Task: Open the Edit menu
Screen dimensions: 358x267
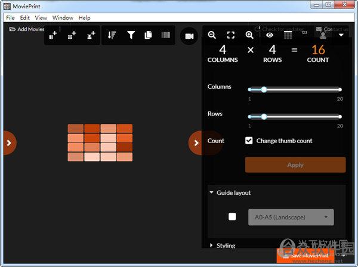Action: tap(24, 18)
